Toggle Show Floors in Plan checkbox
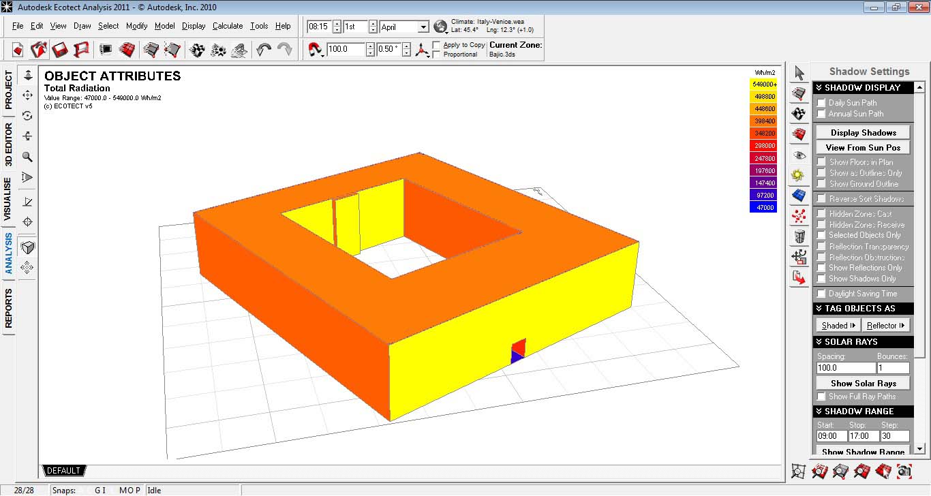The image size is (931, 496). coord(821,162)
